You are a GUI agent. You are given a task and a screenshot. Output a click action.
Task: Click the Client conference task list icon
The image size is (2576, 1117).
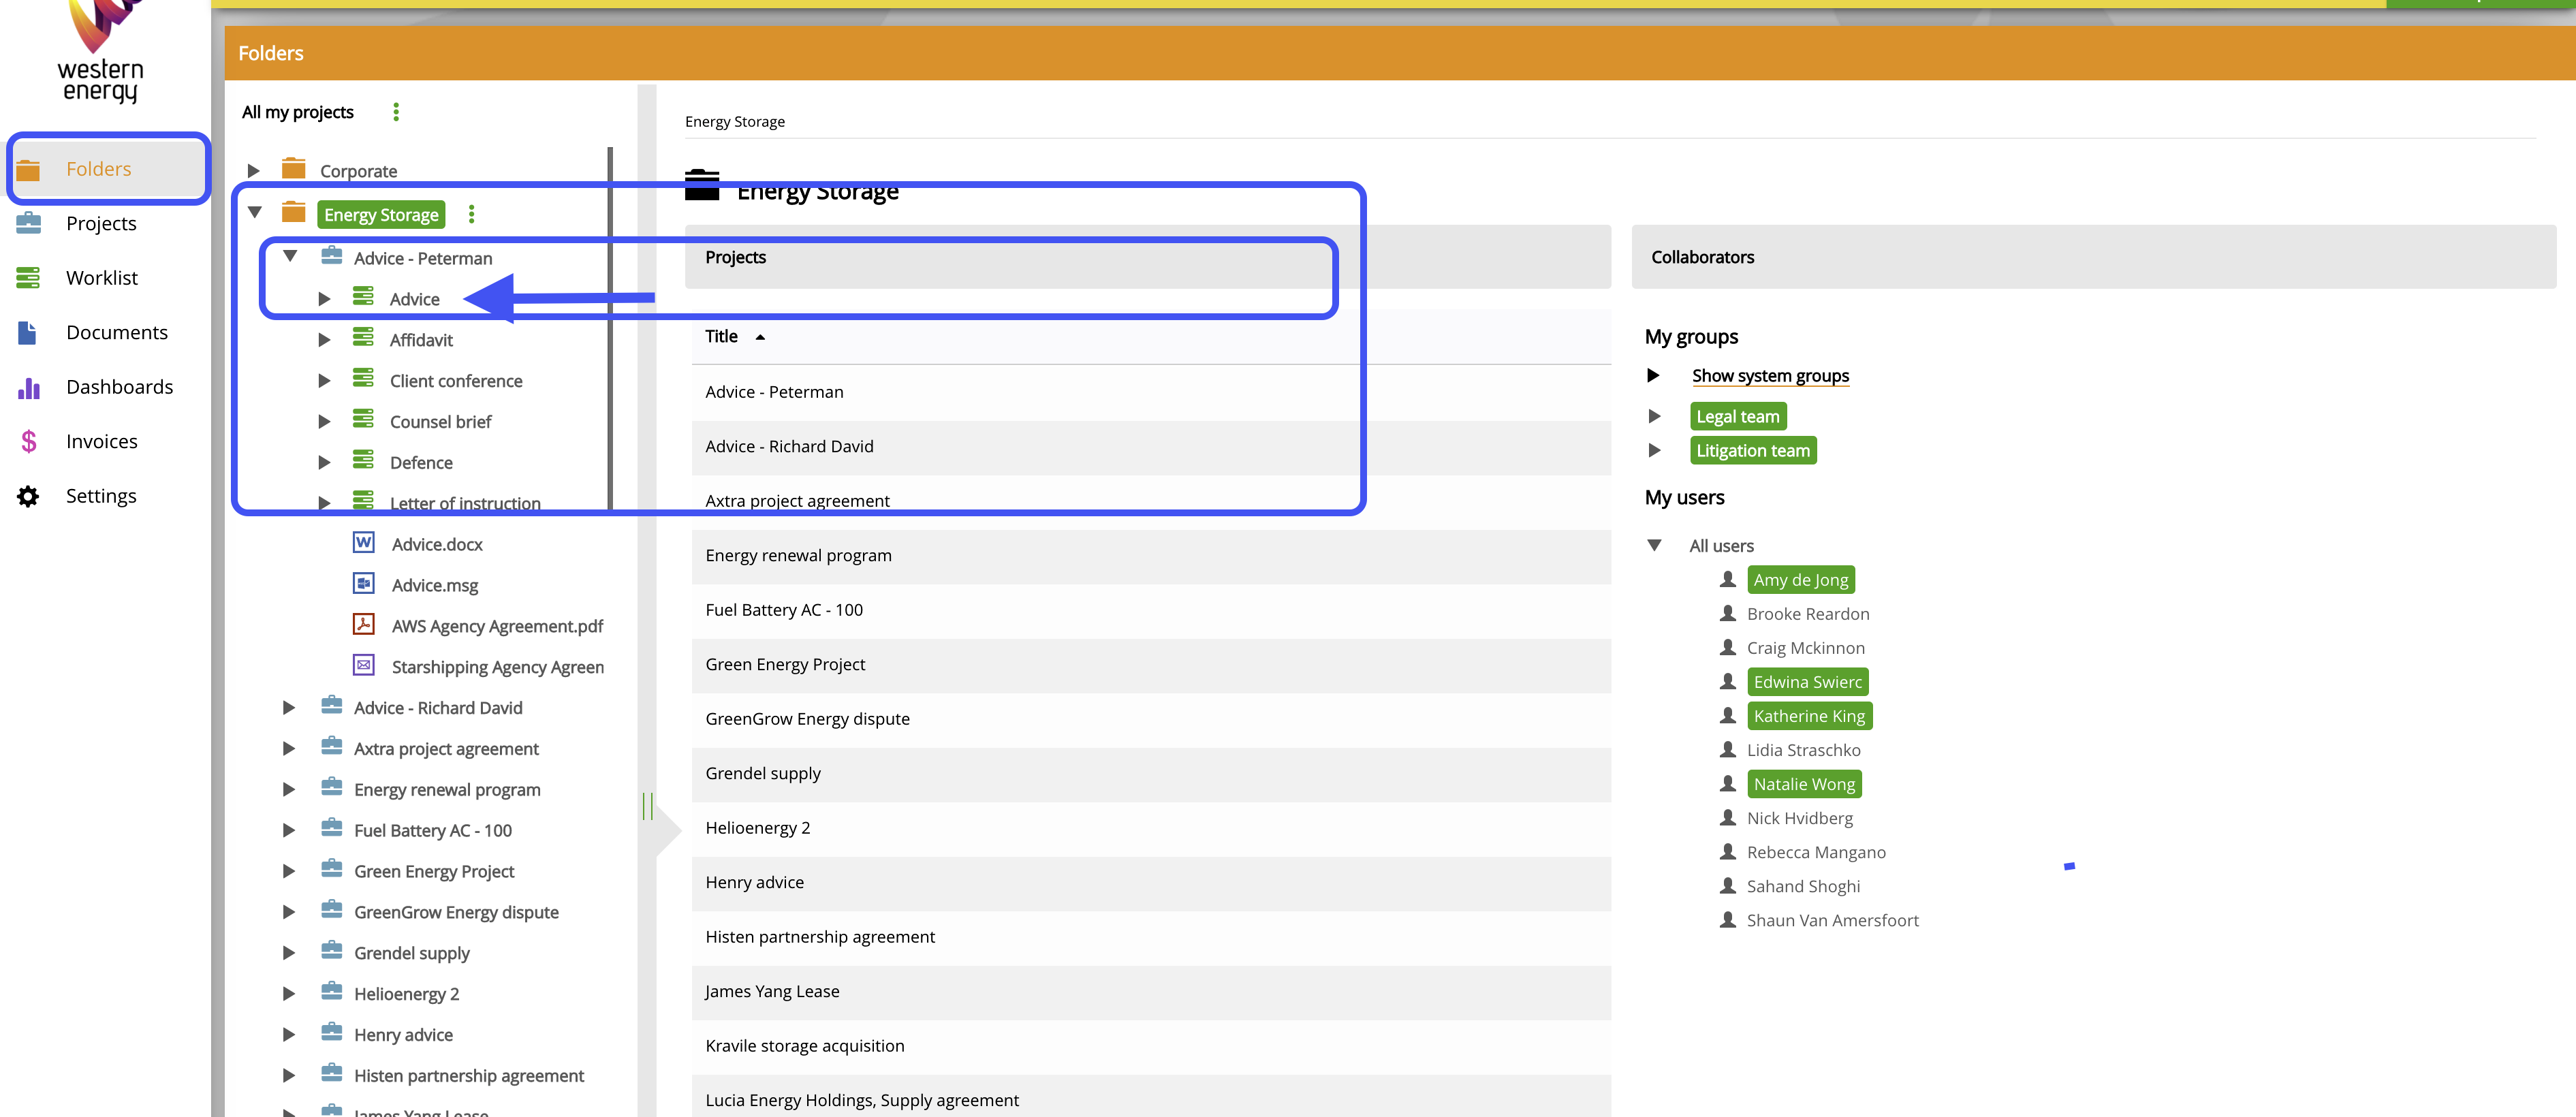[x=363, y=378]
